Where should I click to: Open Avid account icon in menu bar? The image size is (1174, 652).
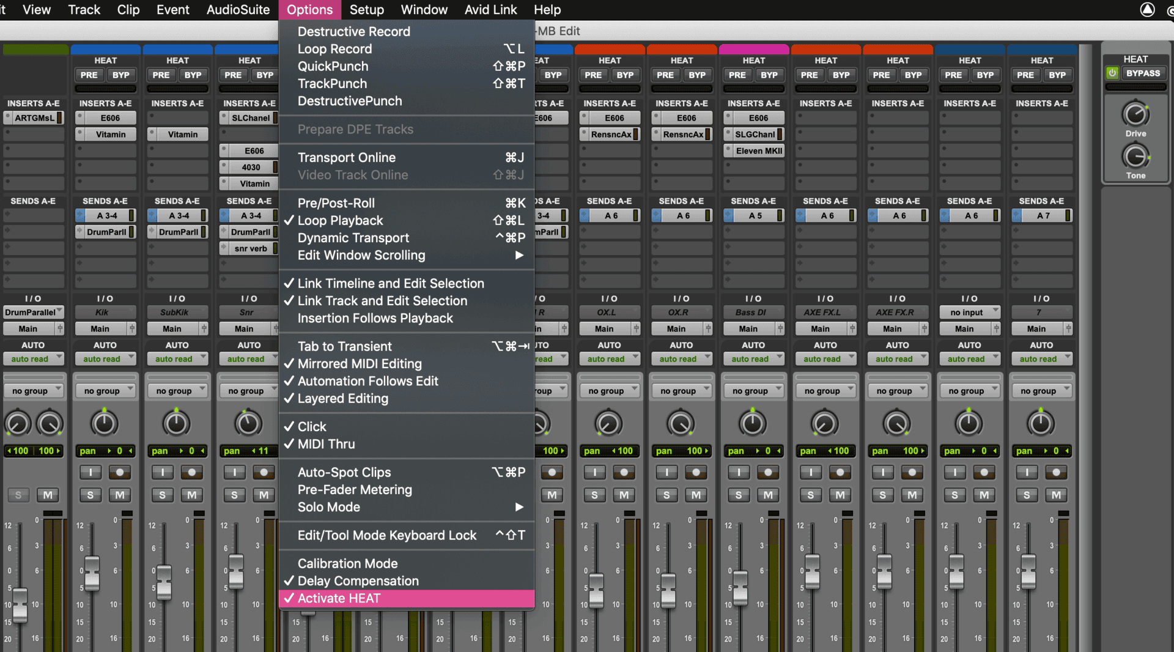coord(1147,9)
